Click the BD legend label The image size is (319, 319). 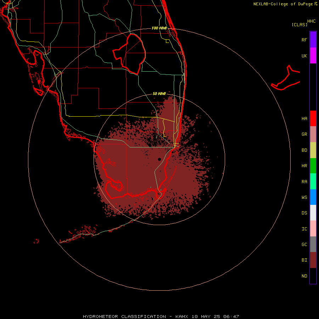point(304,150)
